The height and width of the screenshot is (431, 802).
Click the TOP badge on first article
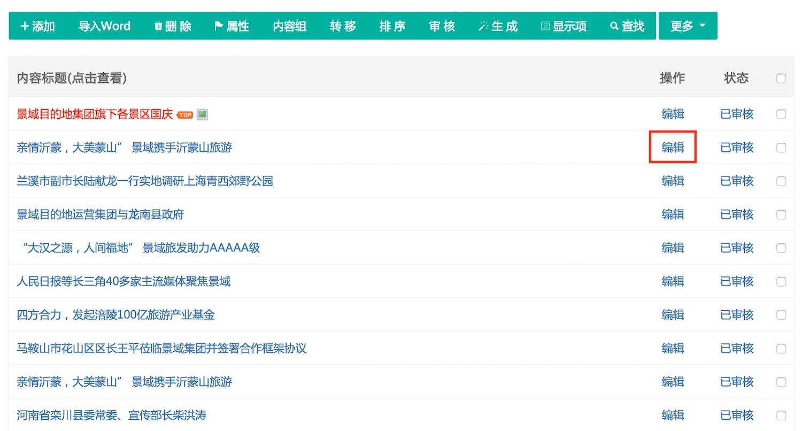(184, 114)
